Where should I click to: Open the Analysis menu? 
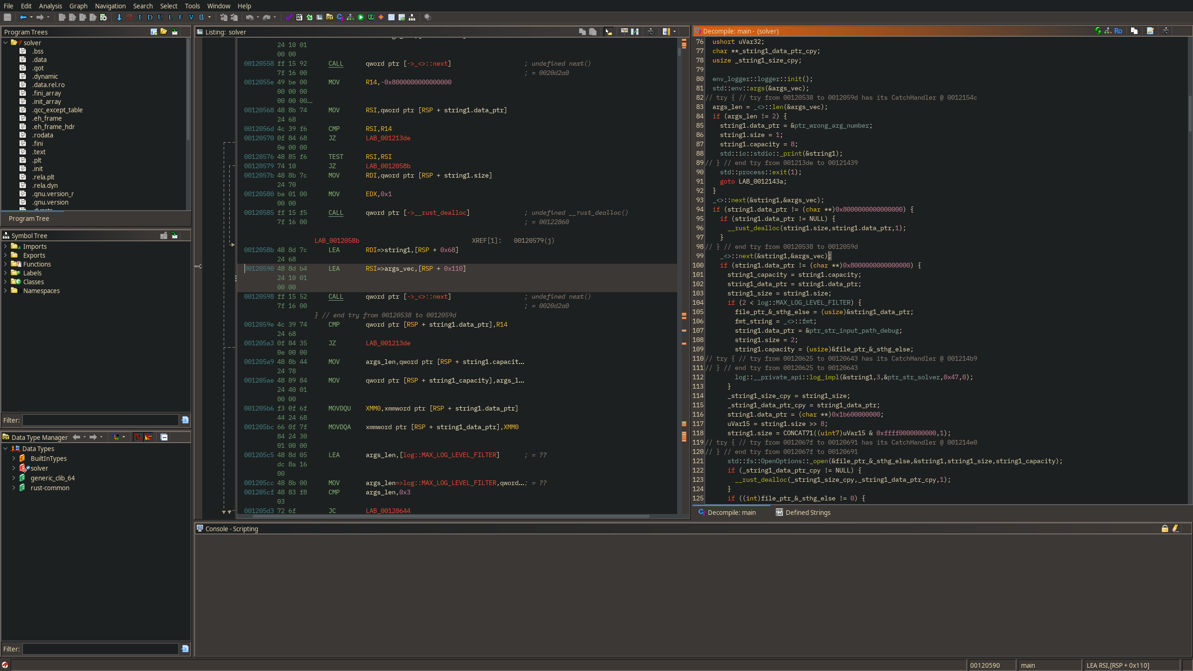[50, 6]
